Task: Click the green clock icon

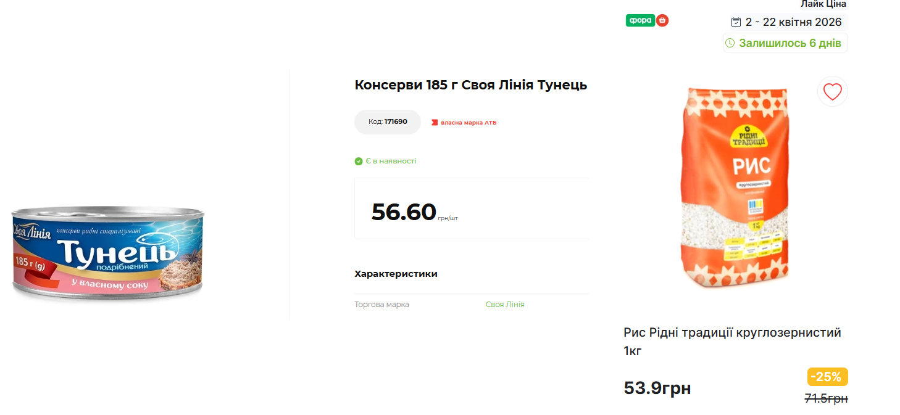Action: pyautogui.click(x=730, y=43)
